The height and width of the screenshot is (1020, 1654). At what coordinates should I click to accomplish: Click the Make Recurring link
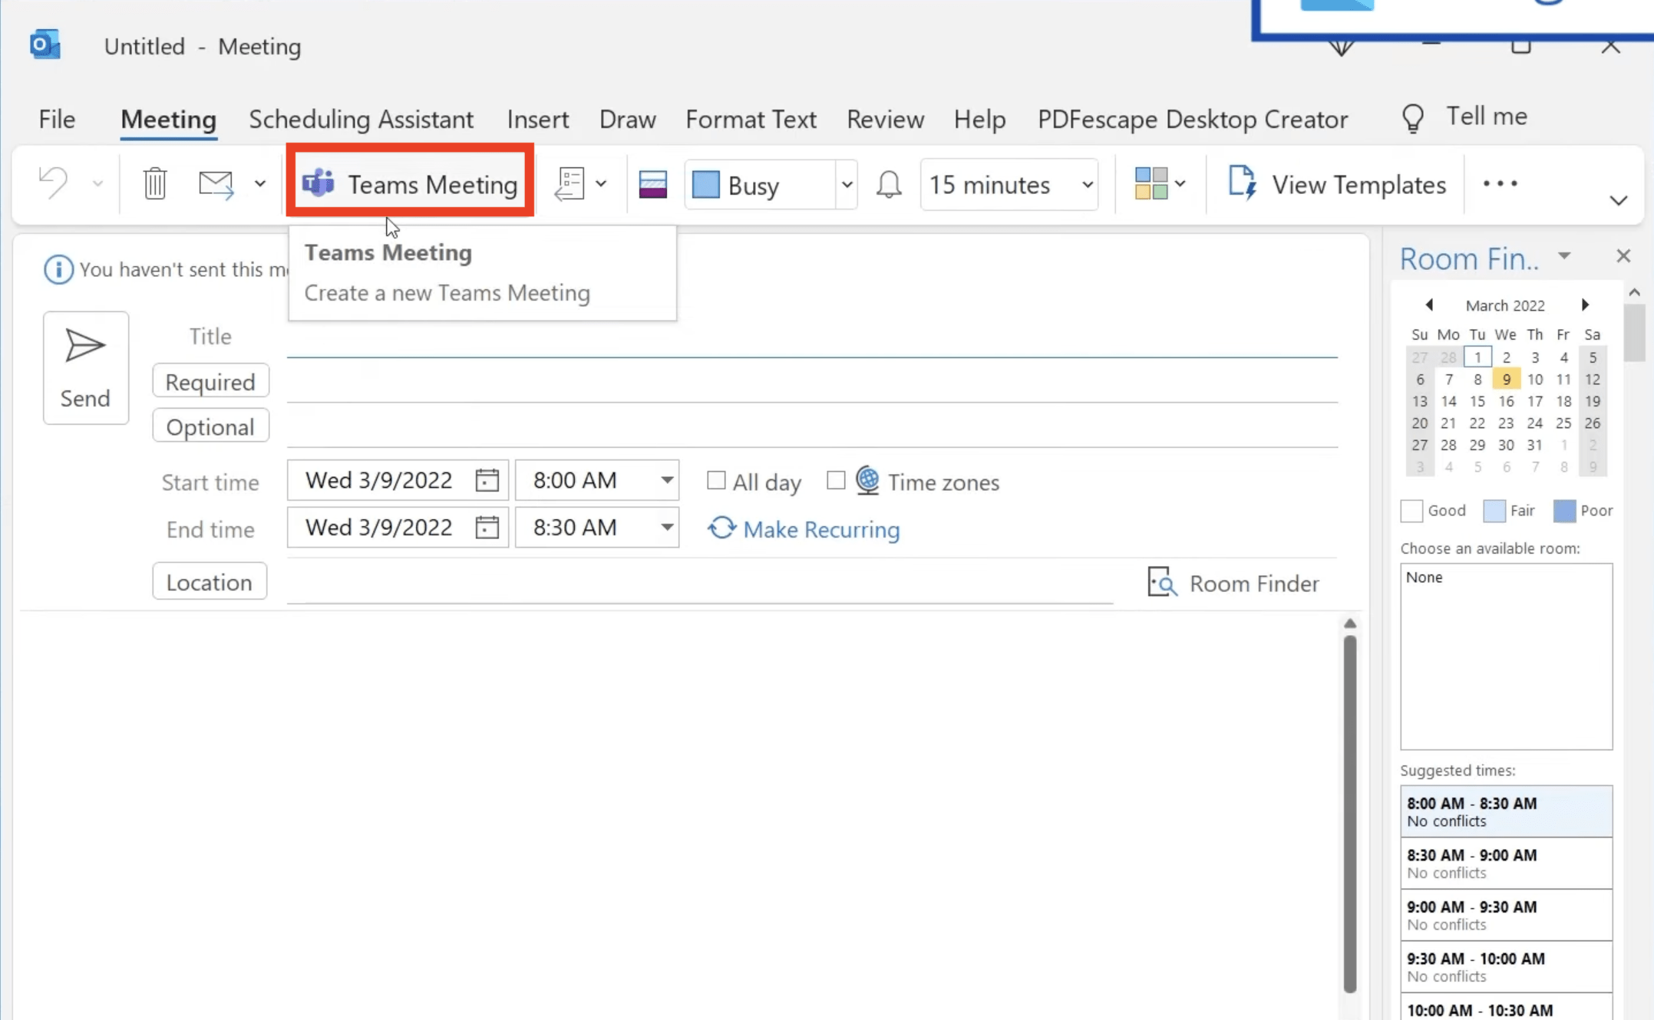coord(804,529)
